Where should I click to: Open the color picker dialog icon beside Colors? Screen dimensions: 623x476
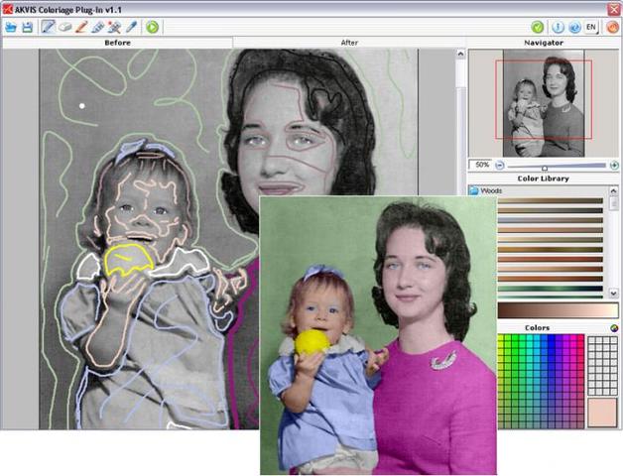614,328
